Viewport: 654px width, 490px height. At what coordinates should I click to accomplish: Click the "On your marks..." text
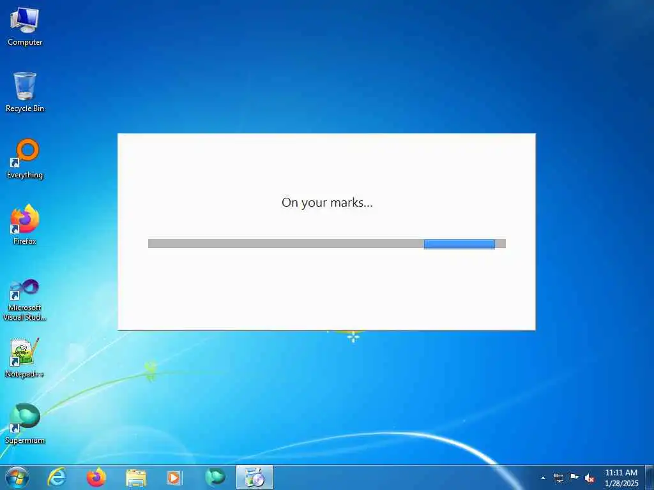pos(327,202)
